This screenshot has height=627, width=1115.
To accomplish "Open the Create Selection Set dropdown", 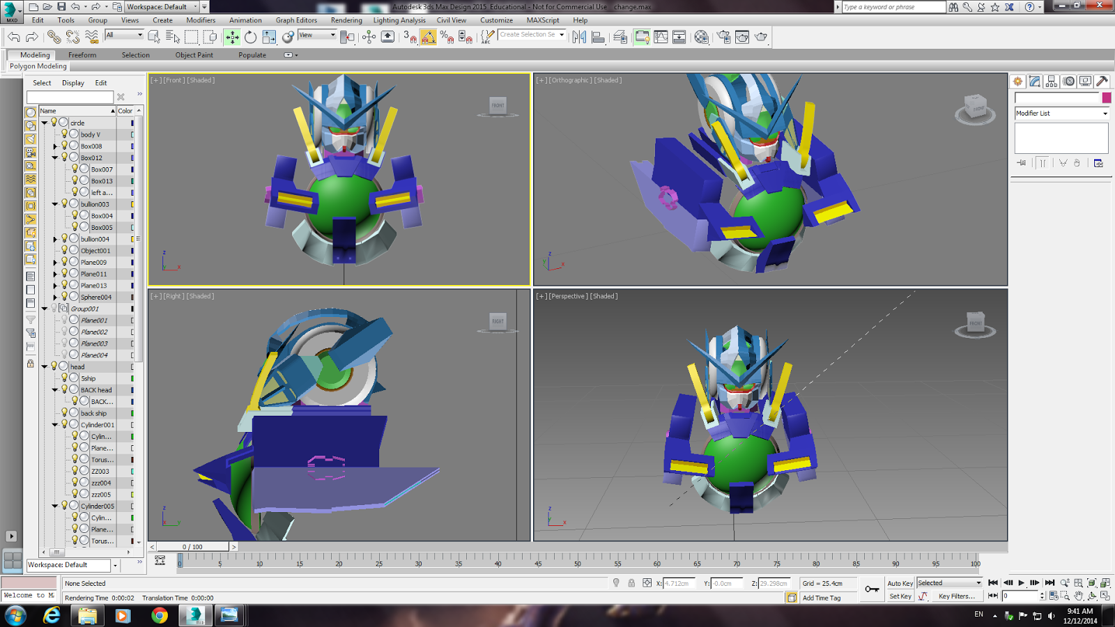I will 532,34.
